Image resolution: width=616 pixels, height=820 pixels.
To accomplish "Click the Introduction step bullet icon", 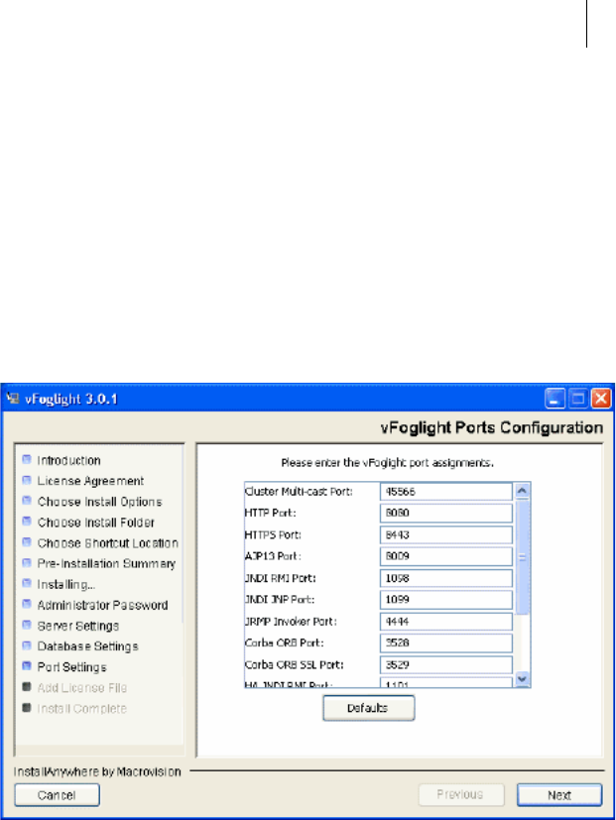I will pos(27,460).
